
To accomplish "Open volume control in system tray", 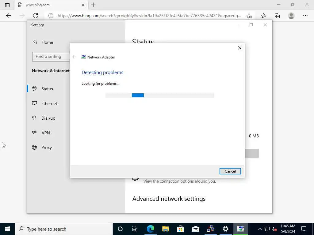I will point(274,229).
